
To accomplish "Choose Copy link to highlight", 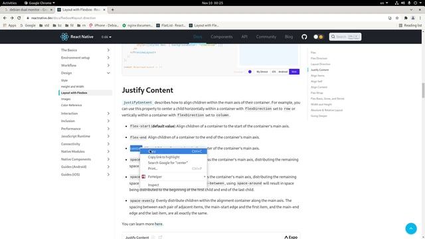I will [x=173, y=157].
